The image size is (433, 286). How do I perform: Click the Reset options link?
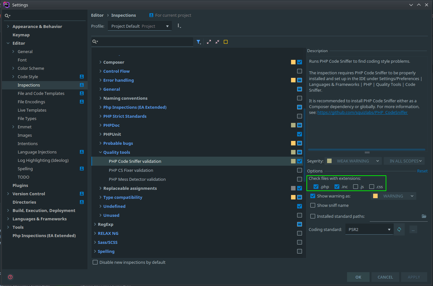tap(422, 171)
